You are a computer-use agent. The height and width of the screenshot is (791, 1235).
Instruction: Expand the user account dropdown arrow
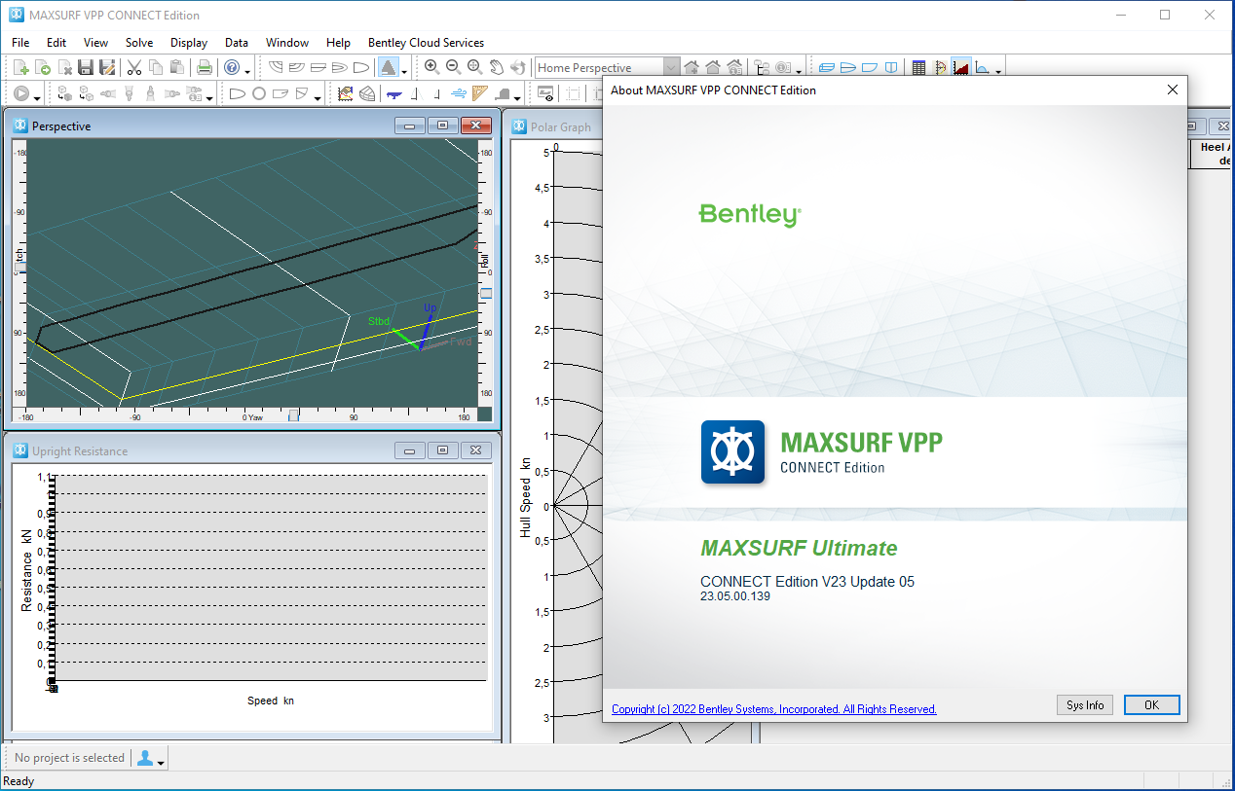pos(161,762)
